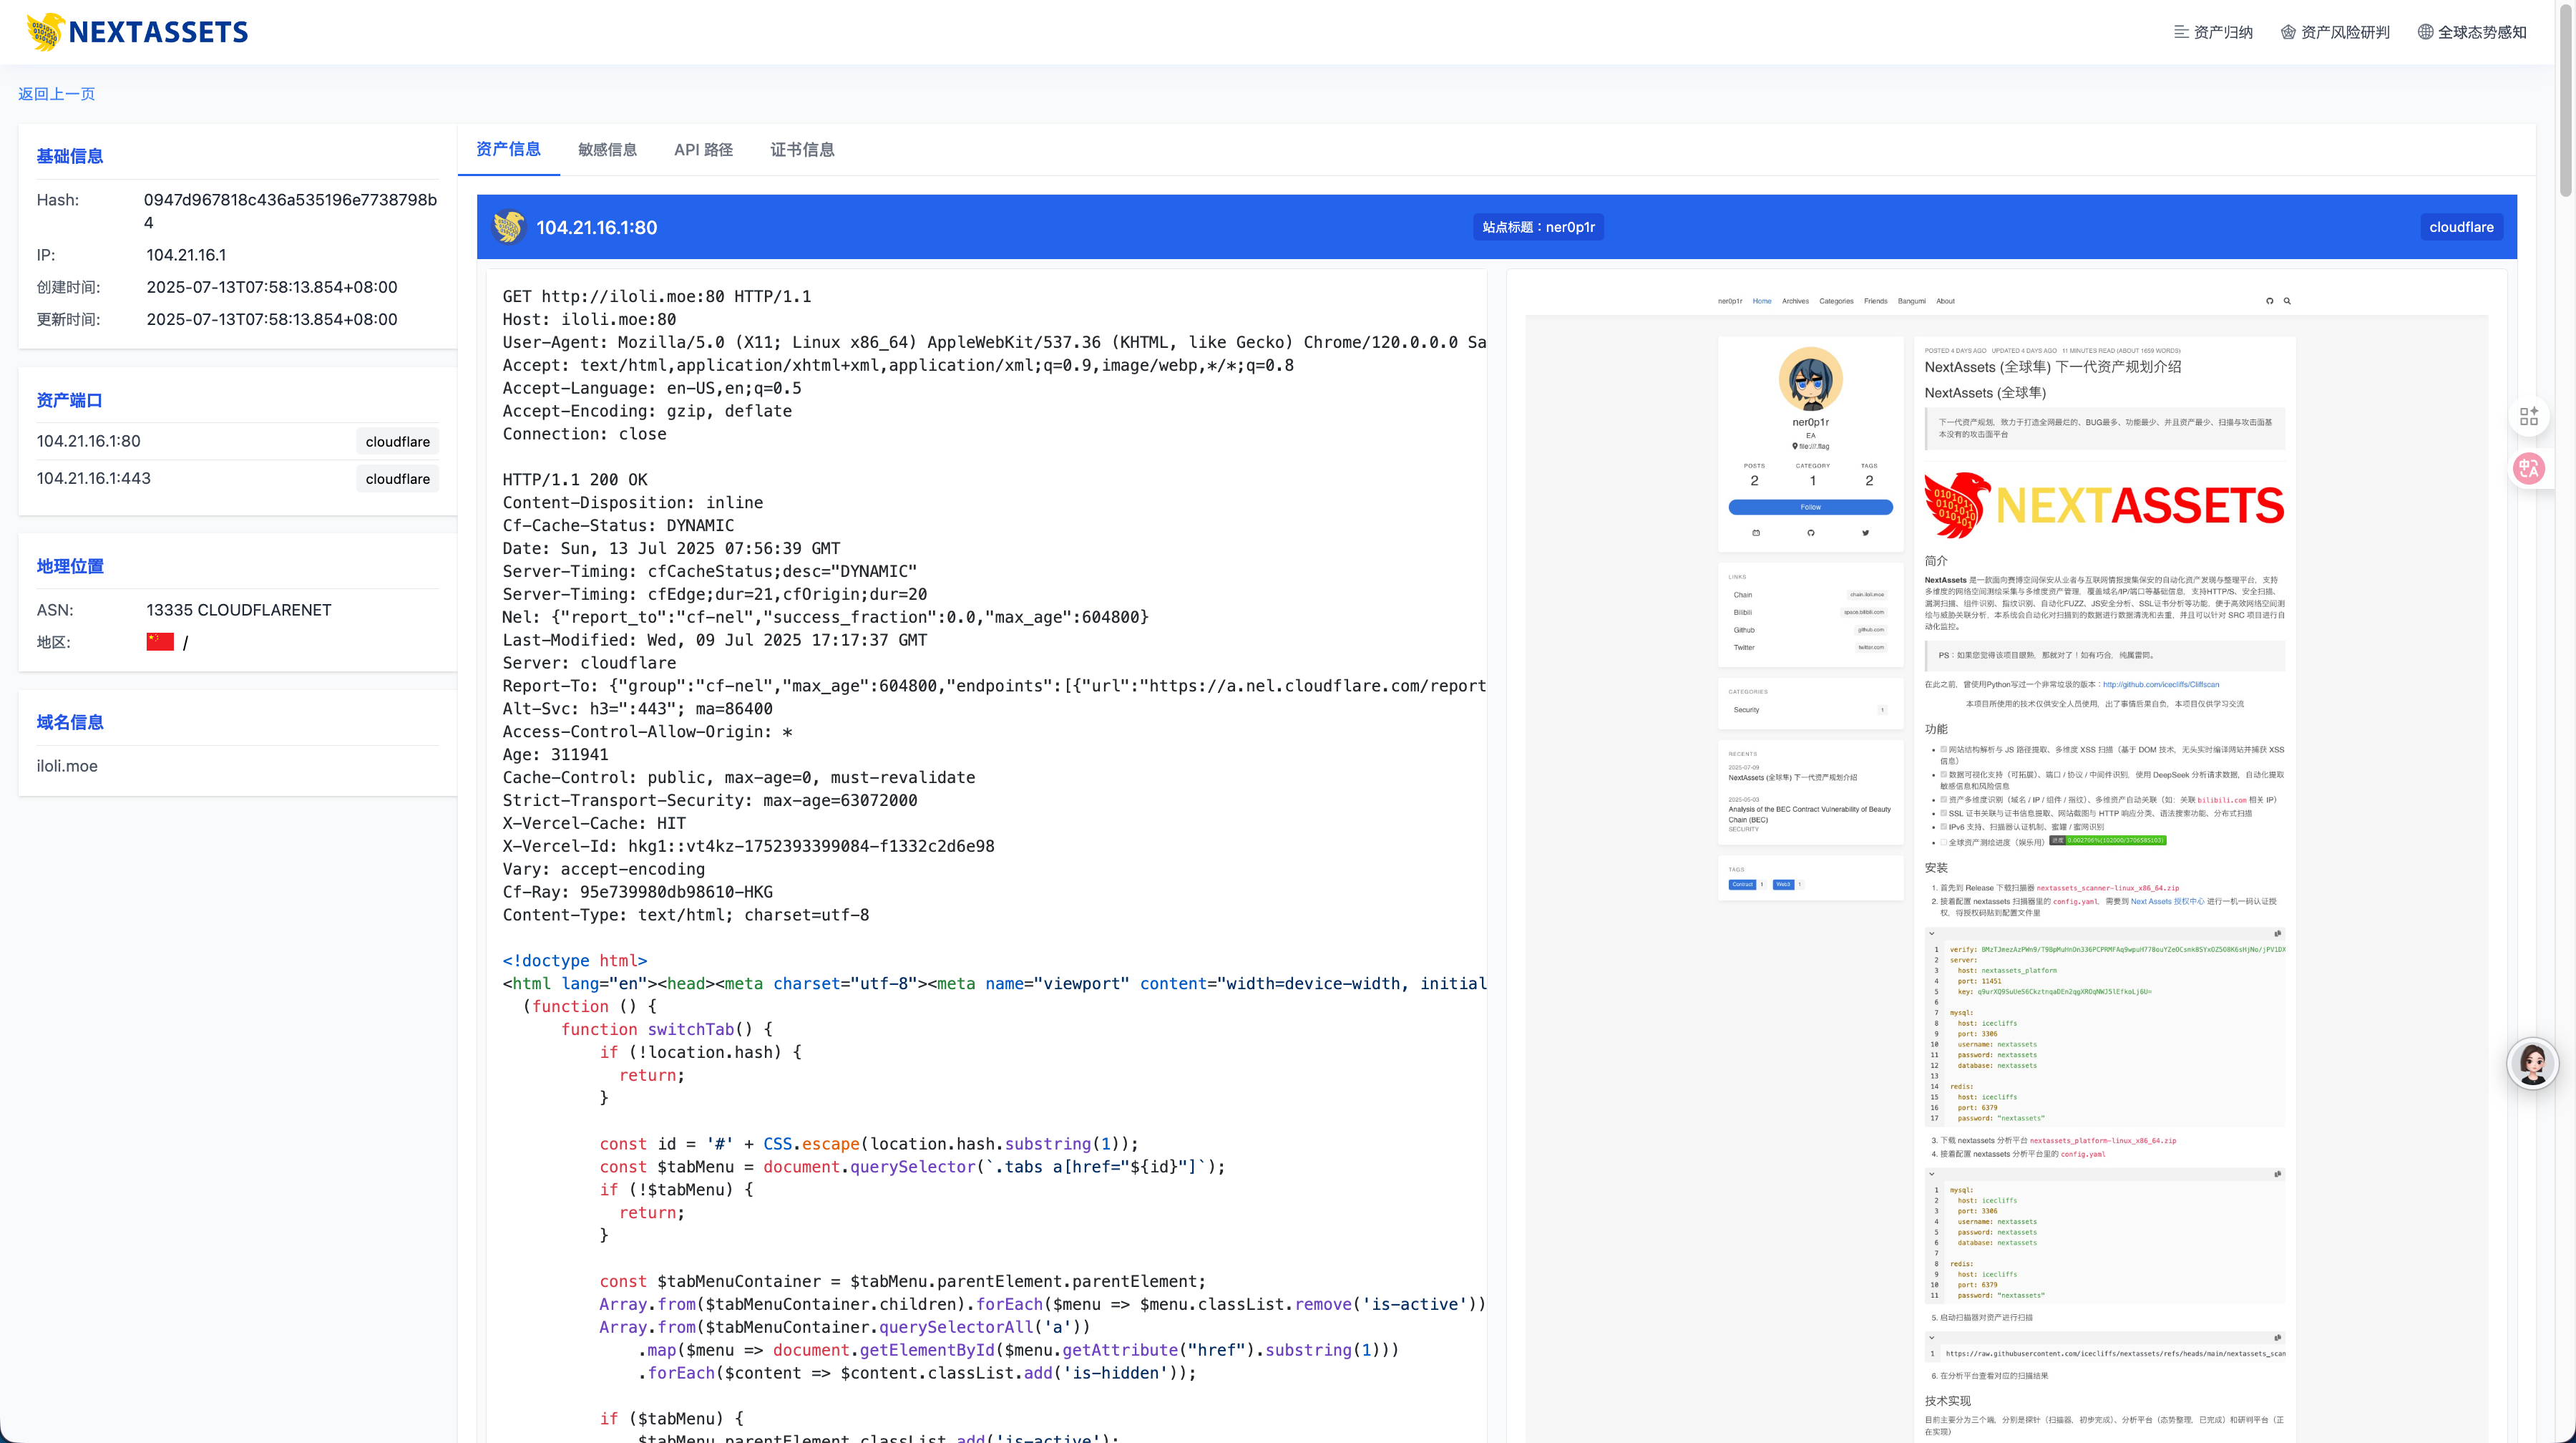Click the pink translate floating icon
This screenshot has width=2576, height=1443.
point(2529,468)
